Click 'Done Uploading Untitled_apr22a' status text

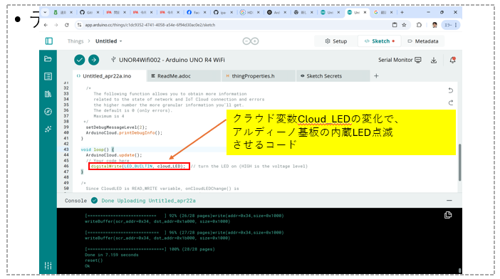coord(149,201)
